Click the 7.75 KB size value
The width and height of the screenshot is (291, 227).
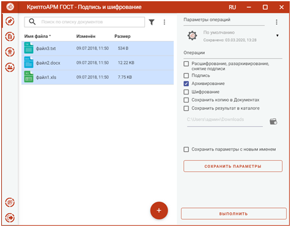tap(125, 77)
